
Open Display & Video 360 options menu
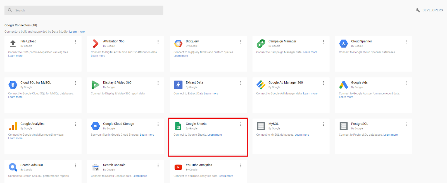[158, 83]
